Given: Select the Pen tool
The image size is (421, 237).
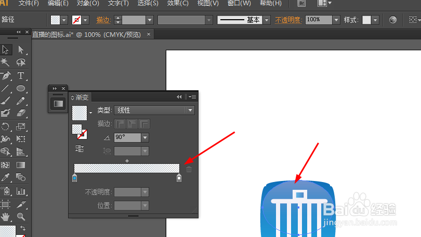Looking at the screenshot, I should (5, 76).
